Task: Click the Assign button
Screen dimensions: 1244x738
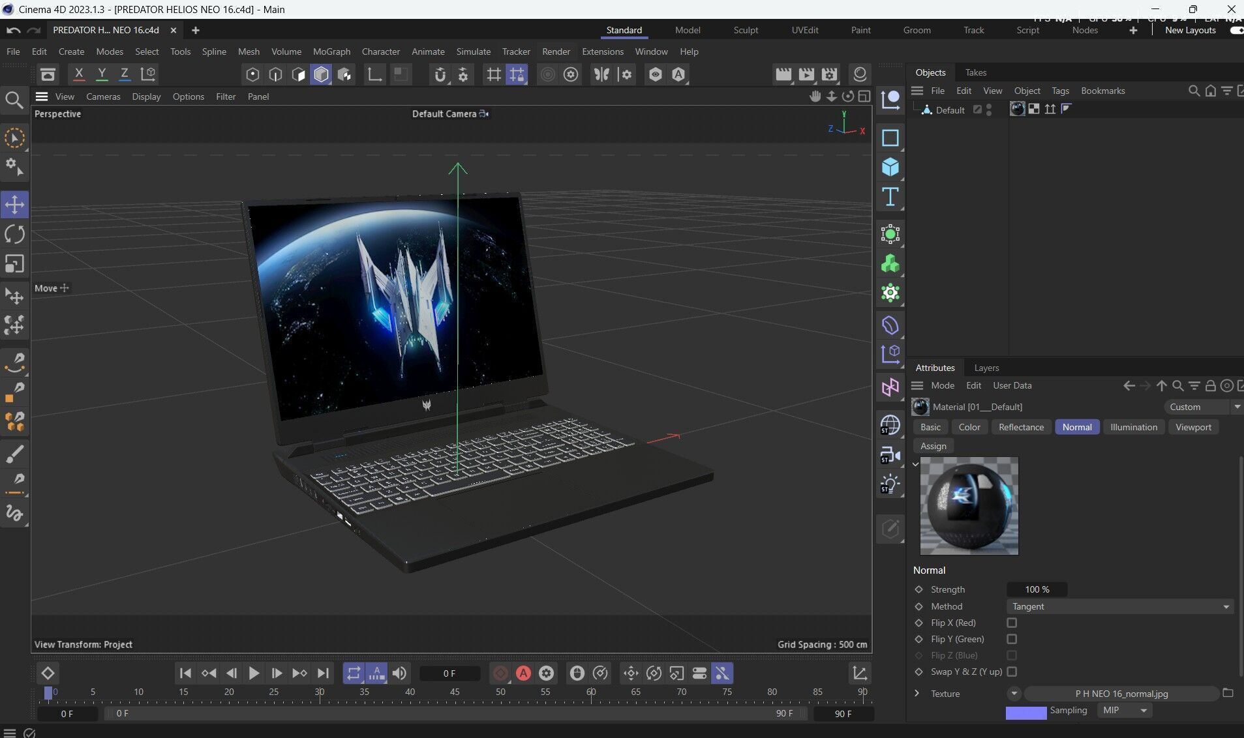Action: tap(933, 446)
